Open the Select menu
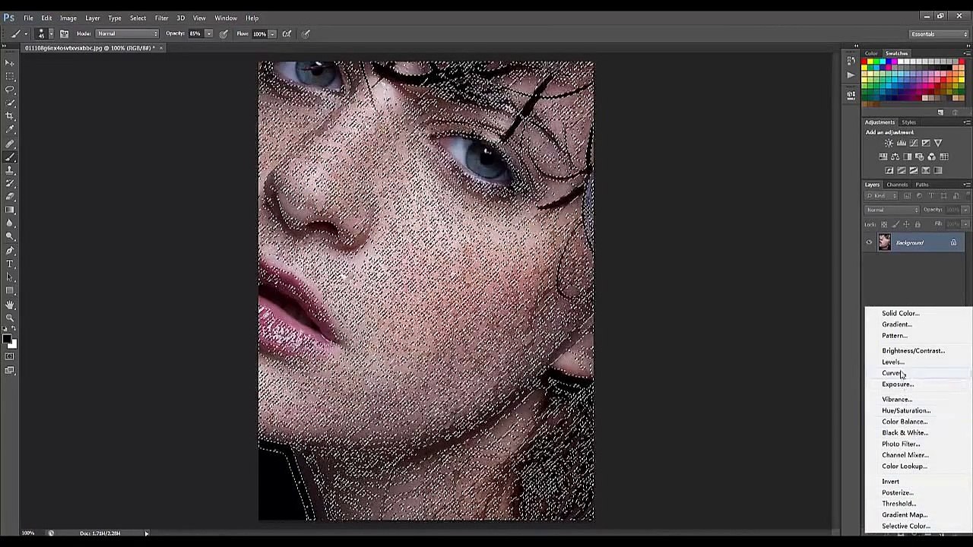Viewport: 973px width, 547px height. pos(138,17)
